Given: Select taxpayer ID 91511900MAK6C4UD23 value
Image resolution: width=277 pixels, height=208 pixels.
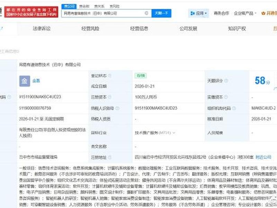Looking at the screenshot, I should point(156,108).
